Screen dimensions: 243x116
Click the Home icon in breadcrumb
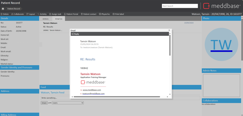(3, 9)
